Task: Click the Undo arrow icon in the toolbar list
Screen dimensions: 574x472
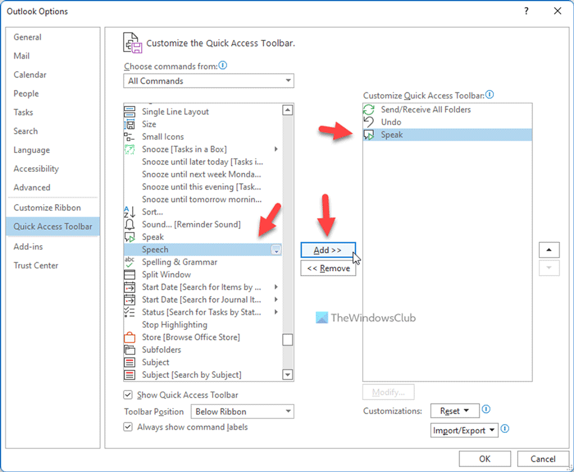Action: coord(369,122)
